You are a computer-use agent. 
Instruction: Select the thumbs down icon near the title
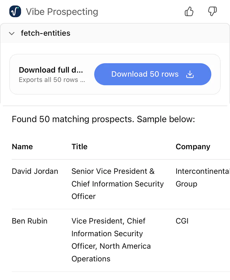click(x=212, y=11)
